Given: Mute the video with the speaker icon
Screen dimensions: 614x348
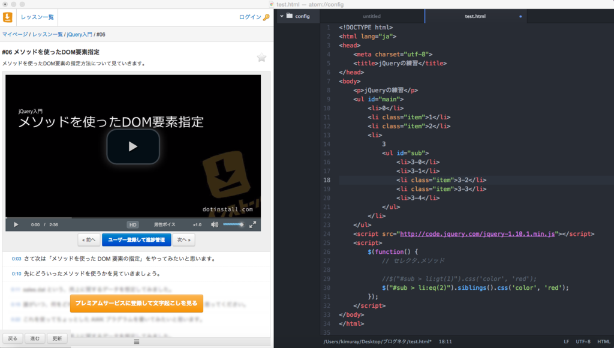Looking at the screenshot, I should (215, 224).
